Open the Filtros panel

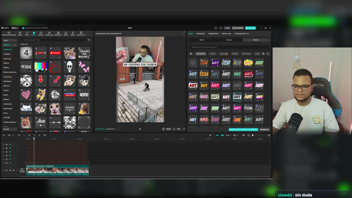pyautogui.click(x=66, y=34)
